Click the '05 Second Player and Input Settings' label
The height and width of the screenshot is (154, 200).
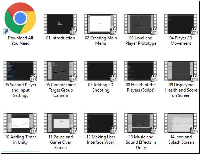pos(20,90)
